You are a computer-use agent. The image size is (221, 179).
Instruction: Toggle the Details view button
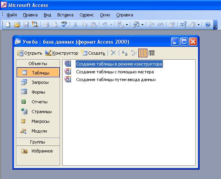[152, 53]
